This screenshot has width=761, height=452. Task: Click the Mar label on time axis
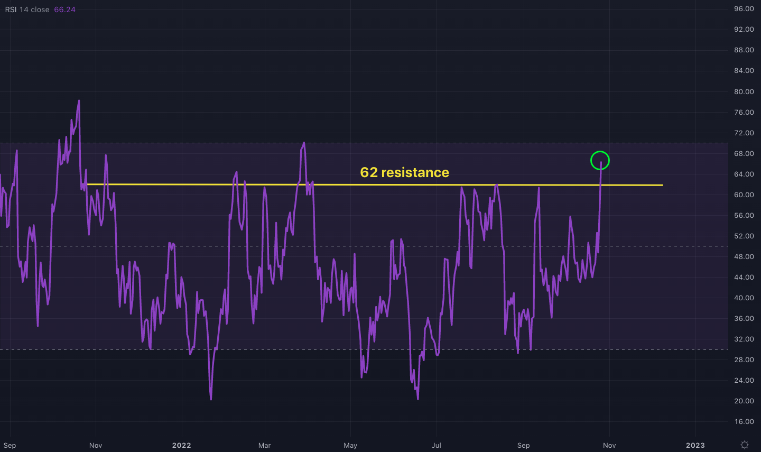click(x=264, y=445)
